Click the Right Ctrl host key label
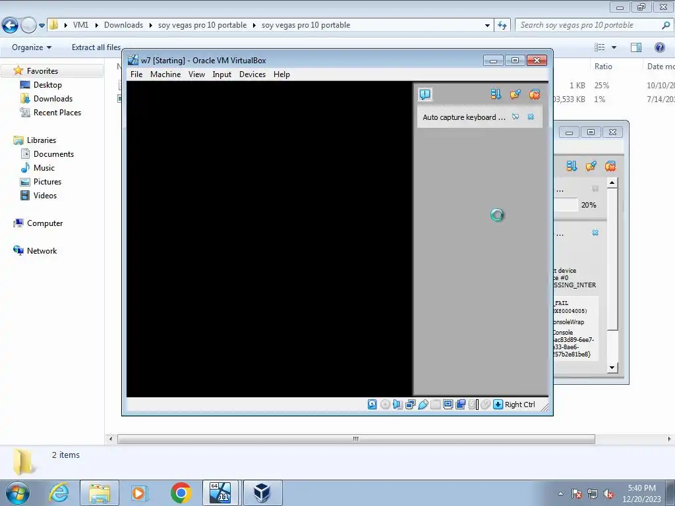The height and width of the screenshot is (506, 675). tap(520, 405)
